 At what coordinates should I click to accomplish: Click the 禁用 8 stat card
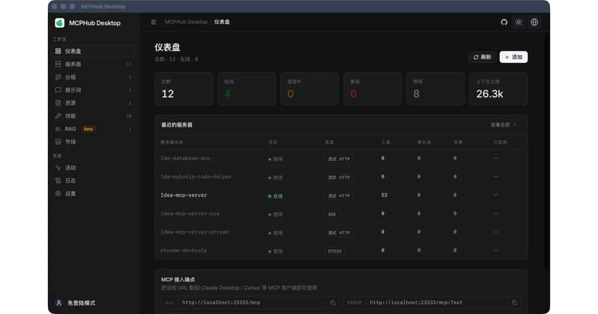pos(436,89)
